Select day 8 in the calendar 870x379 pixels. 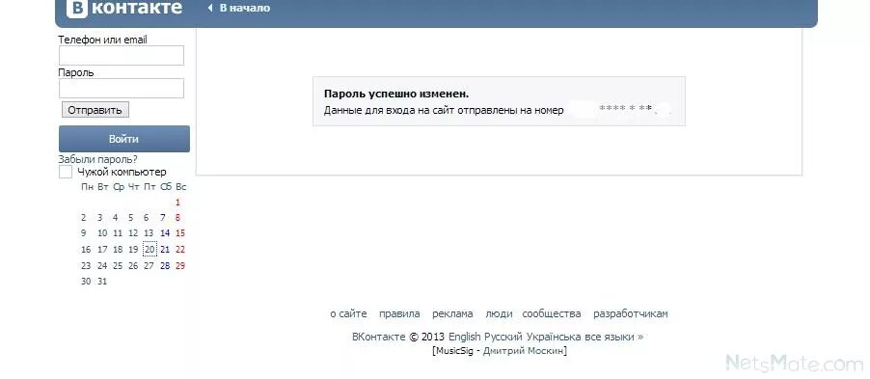pyautogui.click(x=178, y=218)
